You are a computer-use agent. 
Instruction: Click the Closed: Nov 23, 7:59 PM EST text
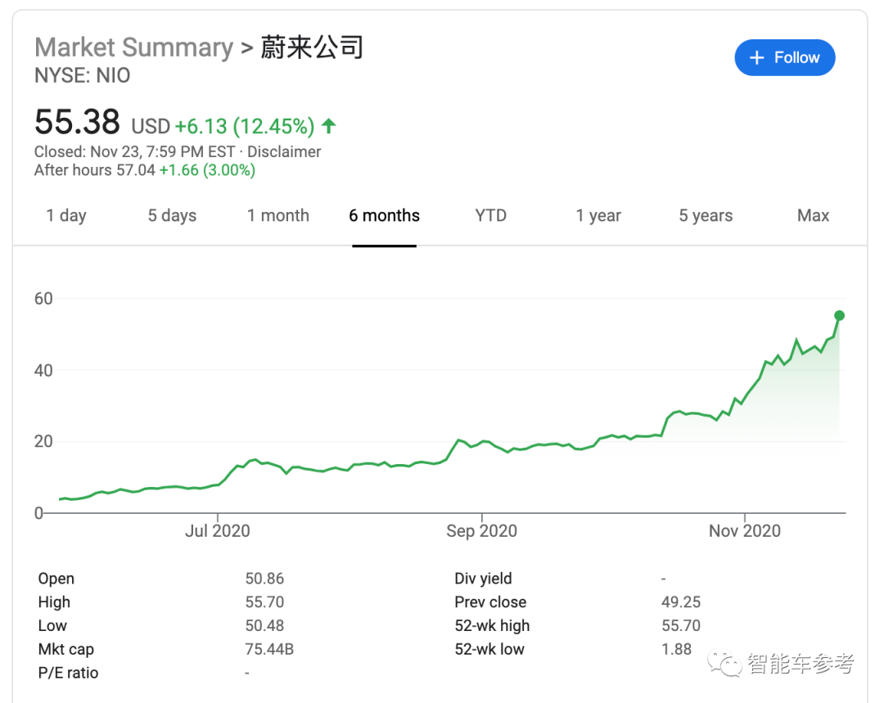point(135,151)
